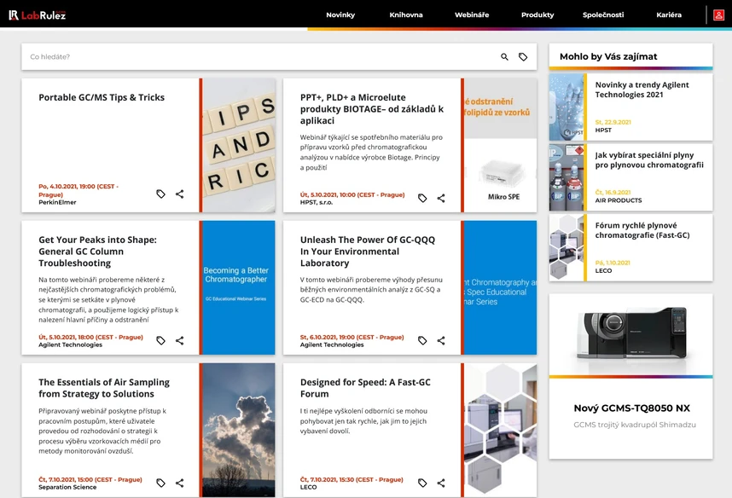Click 'GCMS trojitý kvadrupól Shimadzu' subtitle
The image size is (732, 498).
[635, 425]
